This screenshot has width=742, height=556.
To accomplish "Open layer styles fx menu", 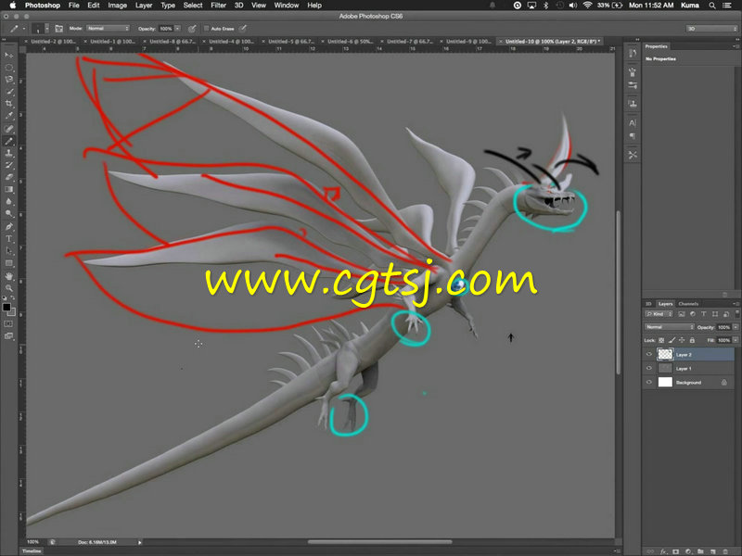I will [x=663, y=551].
